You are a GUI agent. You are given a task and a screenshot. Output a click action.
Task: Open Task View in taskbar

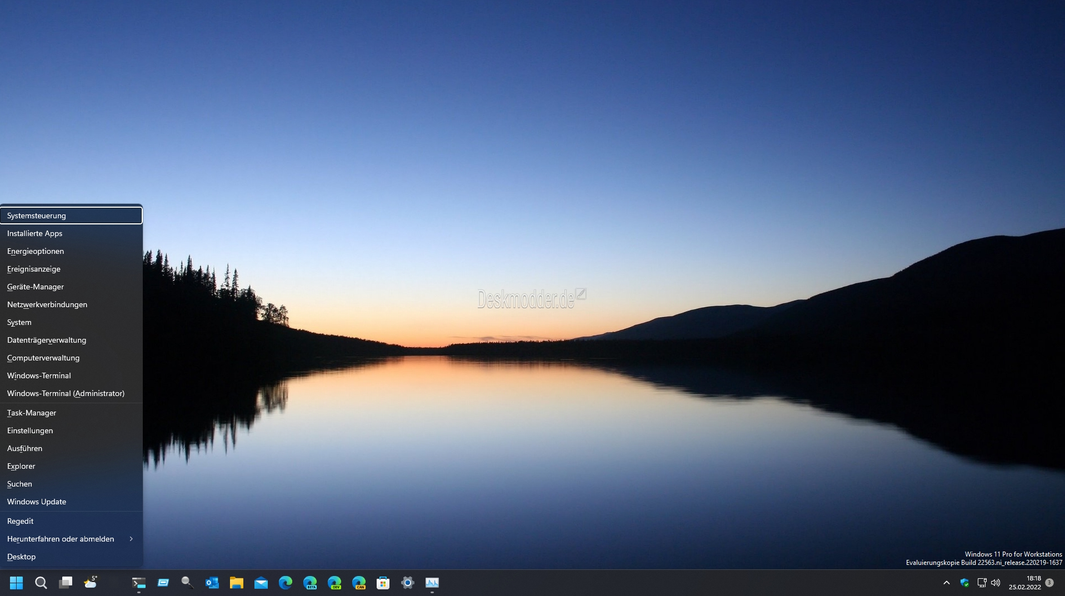tap(66, 583)
